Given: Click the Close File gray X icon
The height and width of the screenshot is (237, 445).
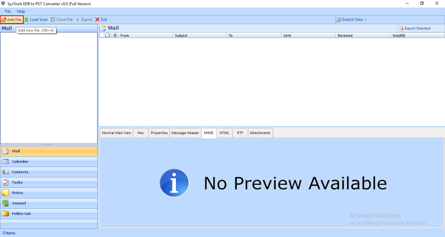Looking at the screenshot, I should [53, 20].
